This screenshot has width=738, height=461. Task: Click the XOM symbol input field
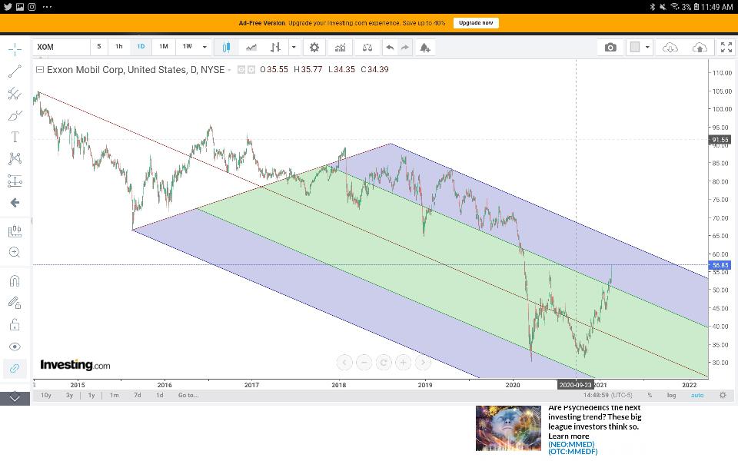tap(61, 47)
